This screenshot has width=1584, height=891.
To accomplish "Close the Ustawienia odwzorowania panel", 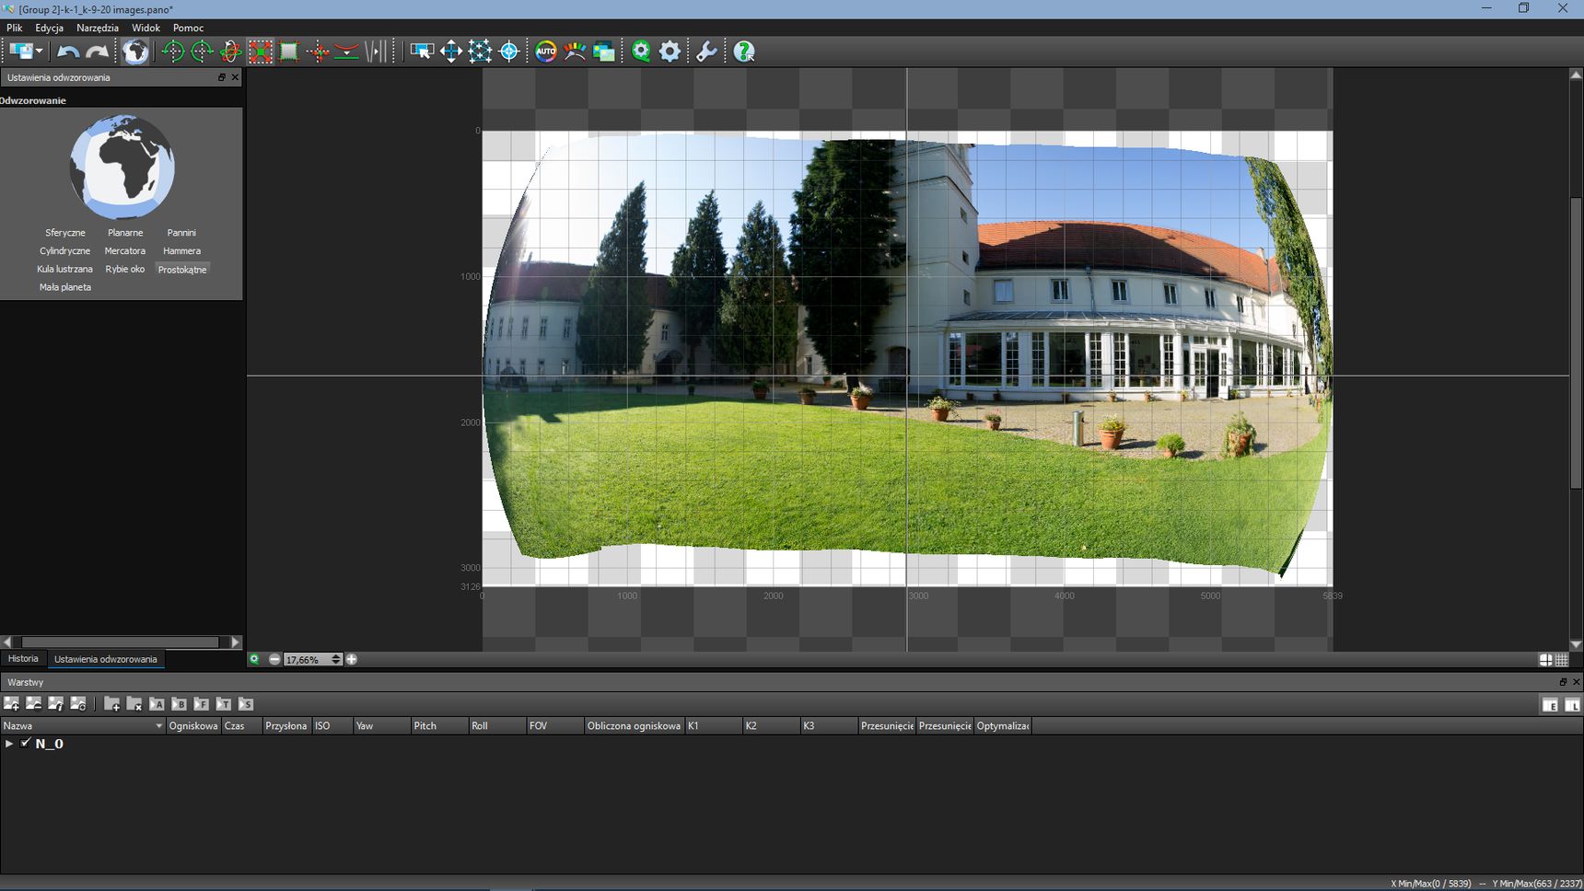I will (x=235, y=77).
